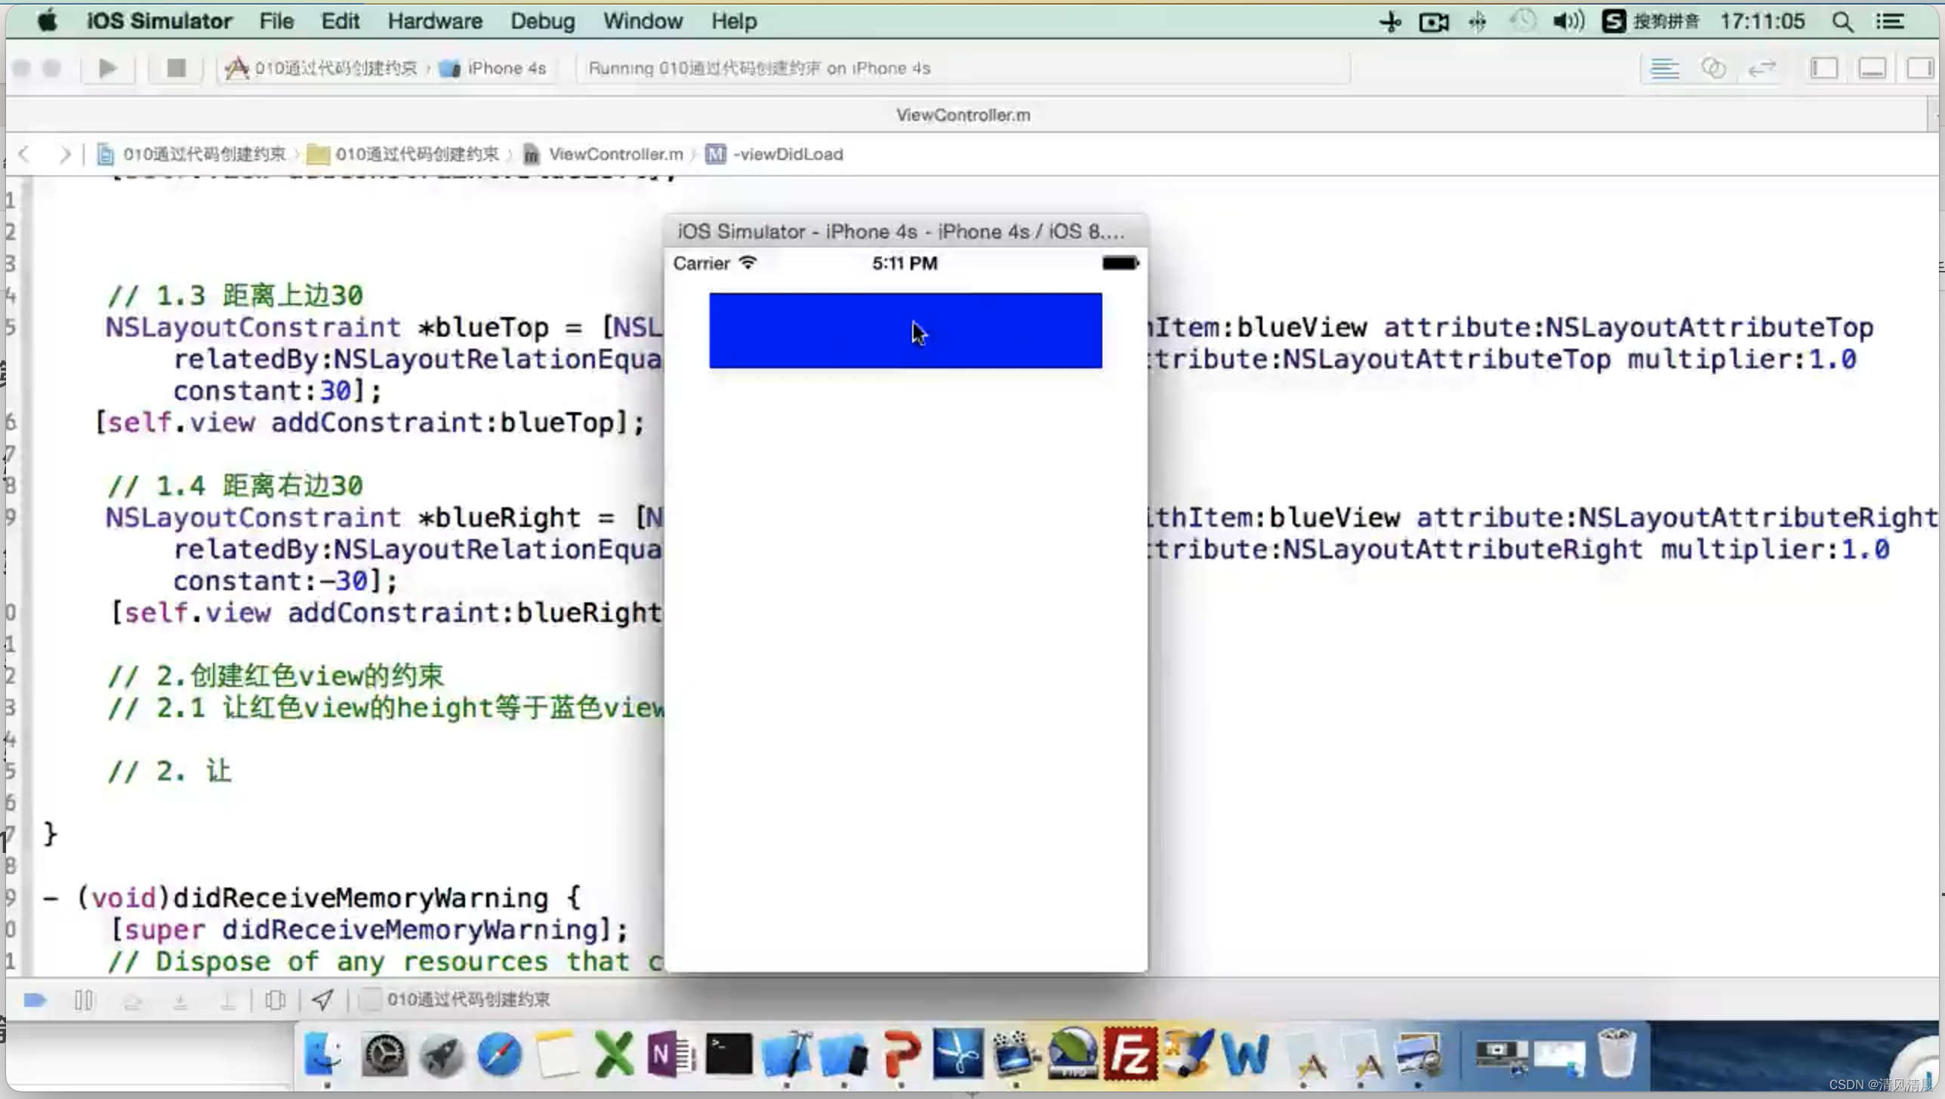
Task: Click the Run (play) button in Xcode toolbar
Action: click(x=107, y=68)
